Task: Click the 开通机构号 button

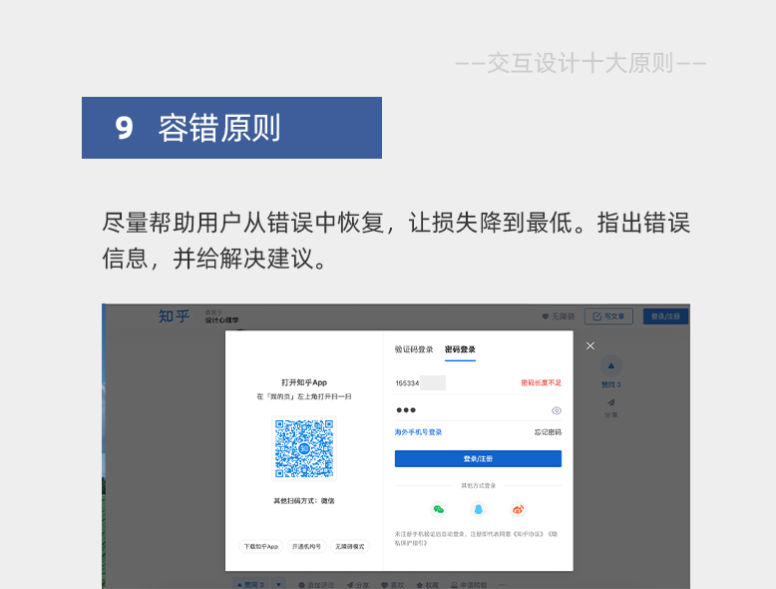Action: [306, 546]
